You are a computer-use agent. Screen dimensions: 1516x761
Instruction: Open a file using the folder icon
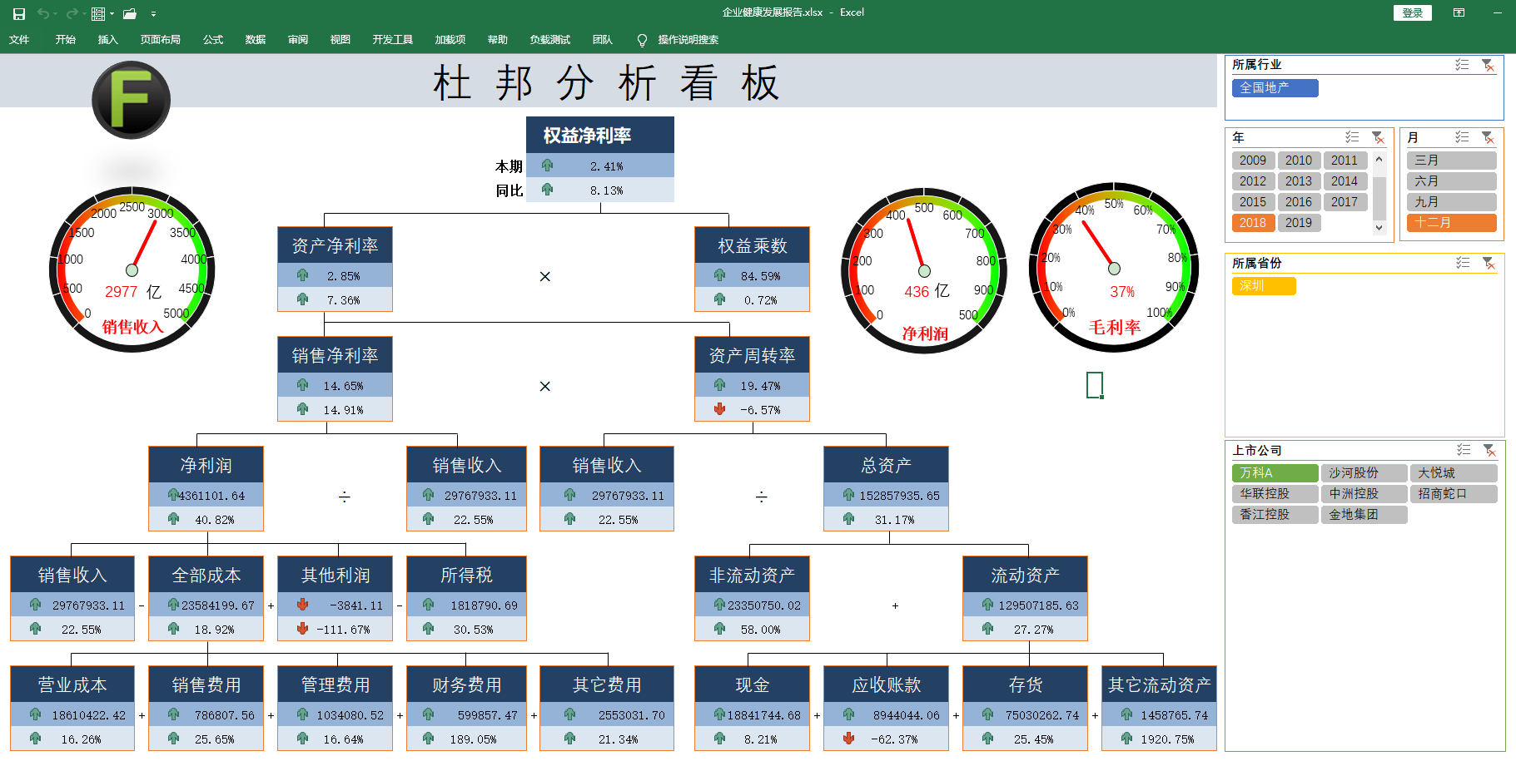coord(132,13)
